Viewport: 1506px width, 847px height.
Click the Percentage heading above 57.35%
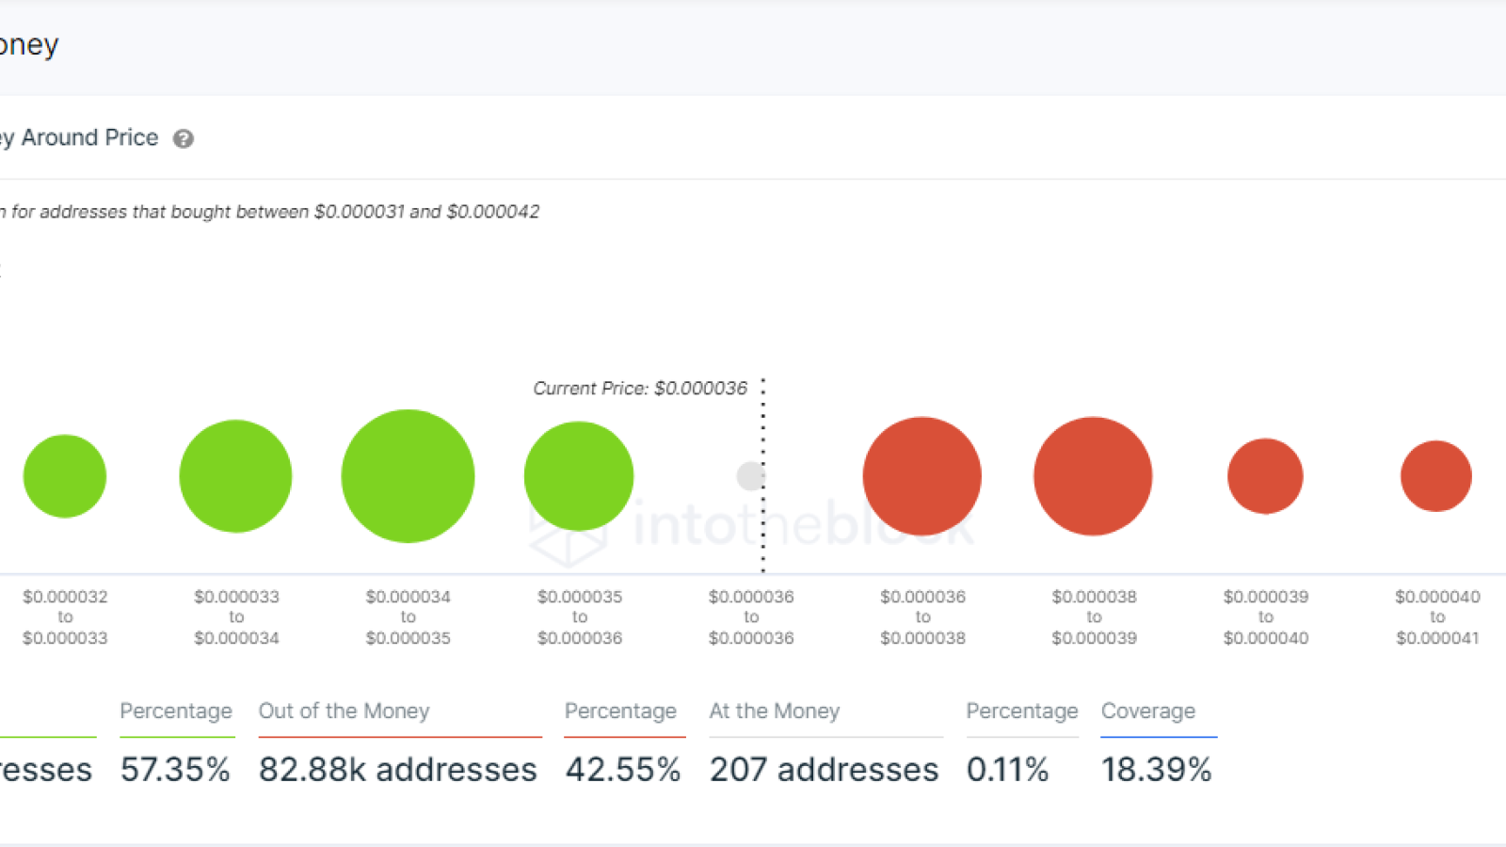pos(176,711)
